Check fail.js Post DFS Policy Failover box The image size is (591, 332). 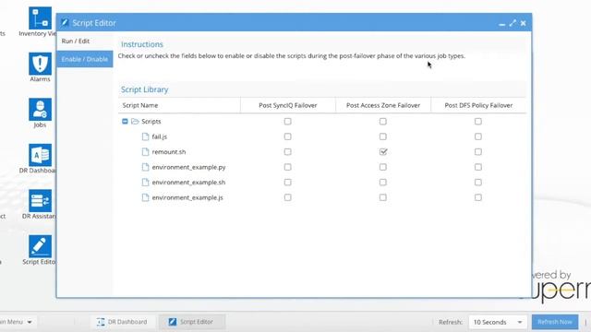click(x=478, y=136)
